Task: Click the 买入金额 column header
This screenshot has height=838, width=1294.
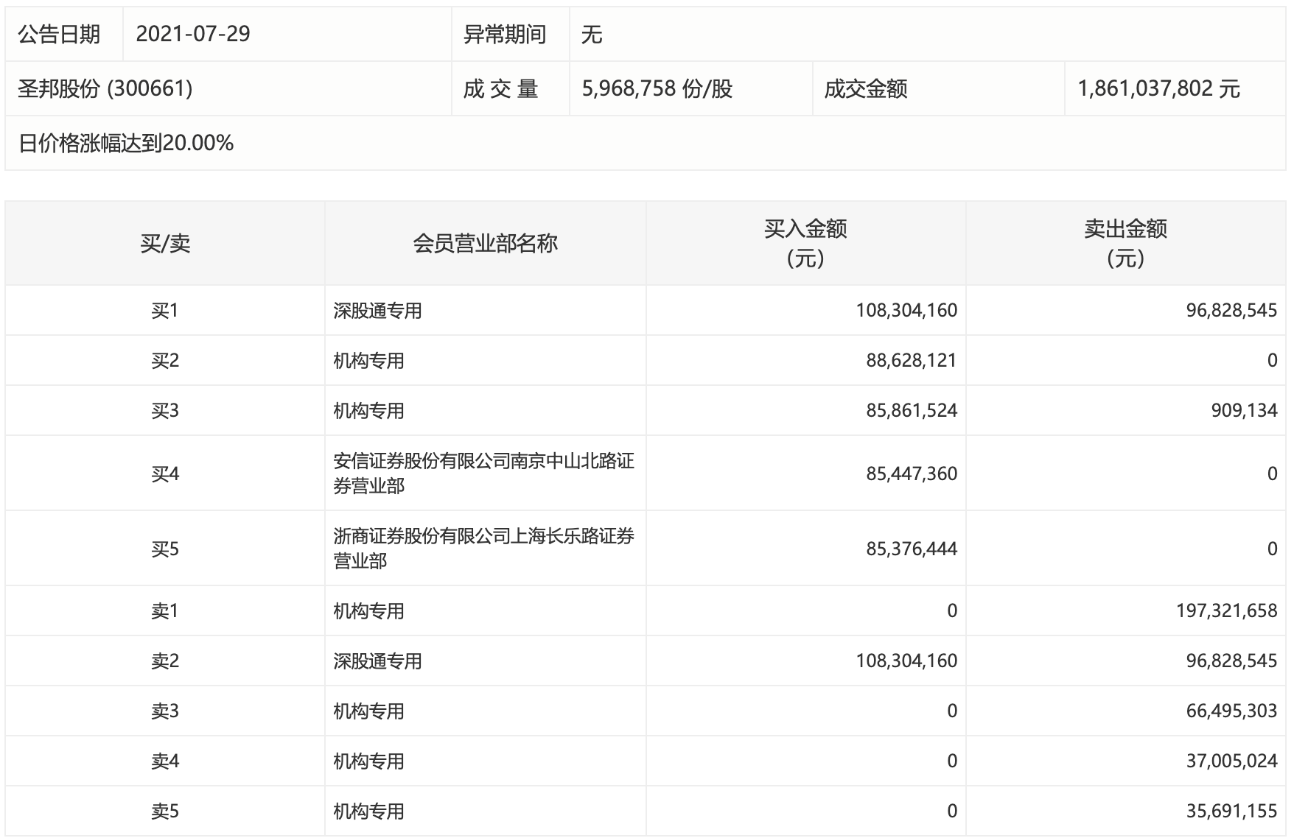Action: (805, 243)
